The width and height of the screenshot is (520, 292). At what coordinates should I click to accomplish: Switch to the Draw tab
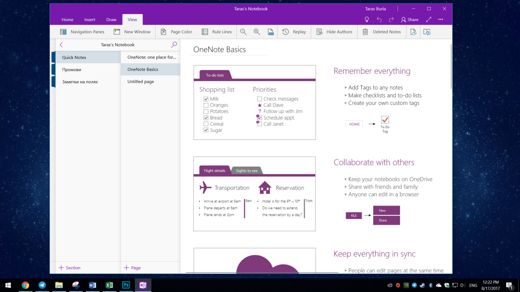[x=111, y=19]
